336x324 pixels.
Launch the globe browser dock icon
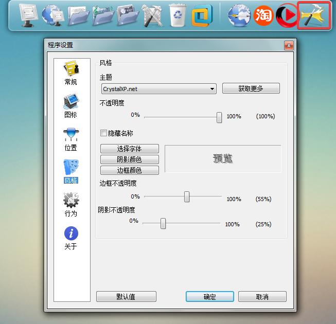pyautogui.click(x=239, y=16)
